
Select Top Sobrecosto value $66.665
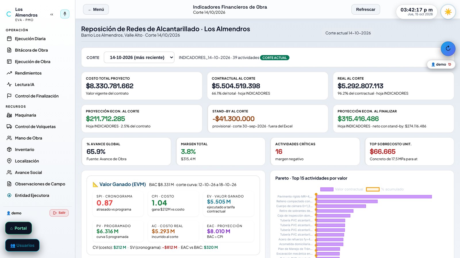(x=383, y=152)
